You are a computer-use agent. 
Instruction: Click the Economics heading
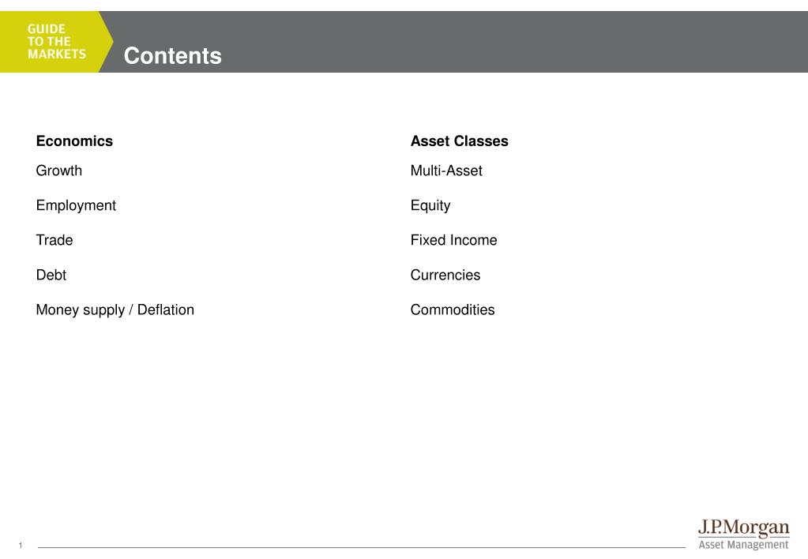point(74,141)
